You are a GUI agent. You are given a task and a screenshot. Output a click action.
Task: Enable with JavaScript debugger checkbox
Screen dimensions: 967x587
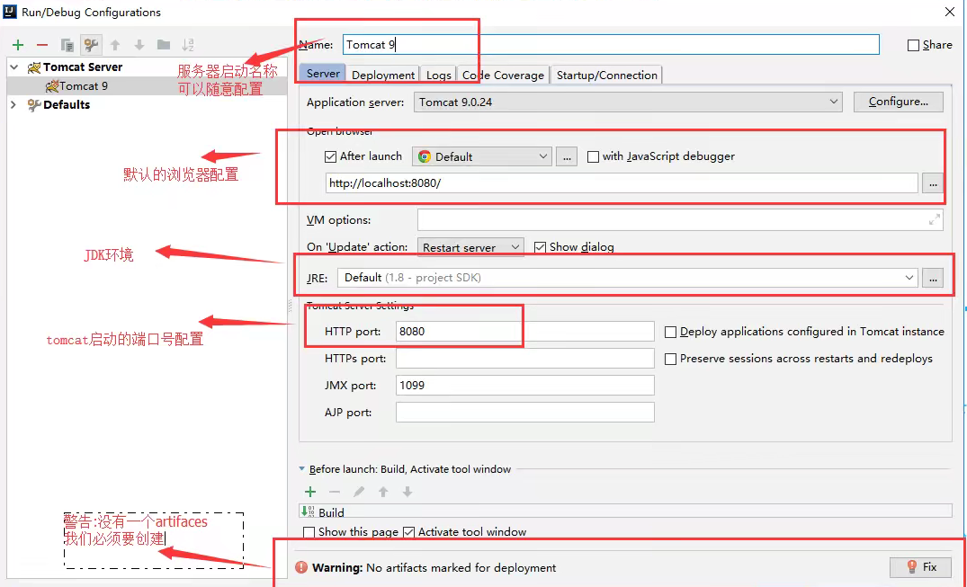click(594, 156)
